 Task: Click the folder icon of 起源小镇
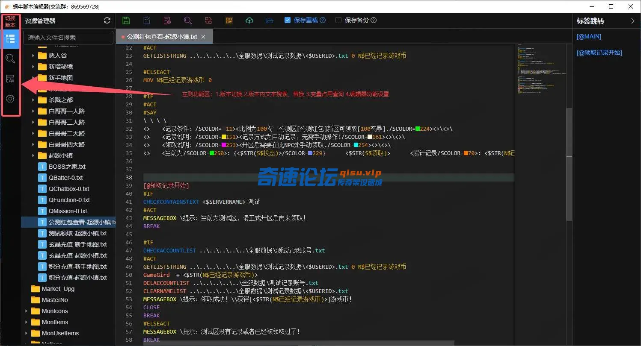click(42, 155)
